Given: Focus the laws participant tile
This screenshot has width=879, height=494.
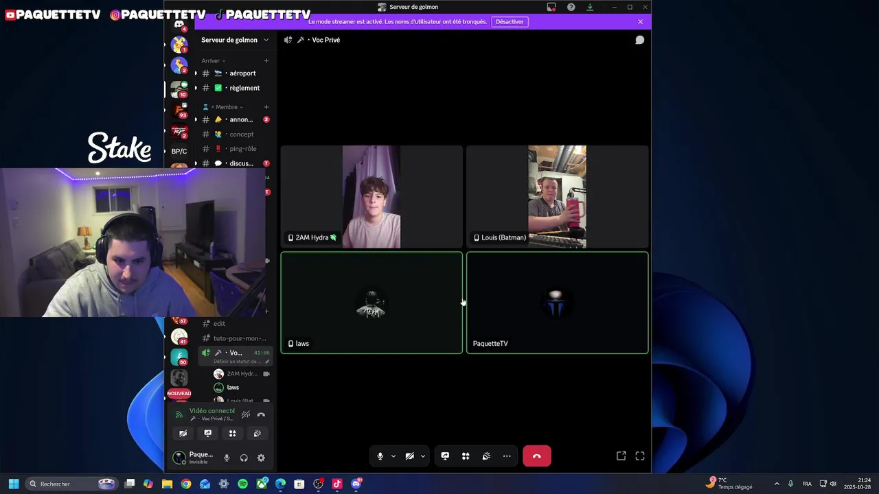Looking at the screenshot, I should (x=372, y=303).
